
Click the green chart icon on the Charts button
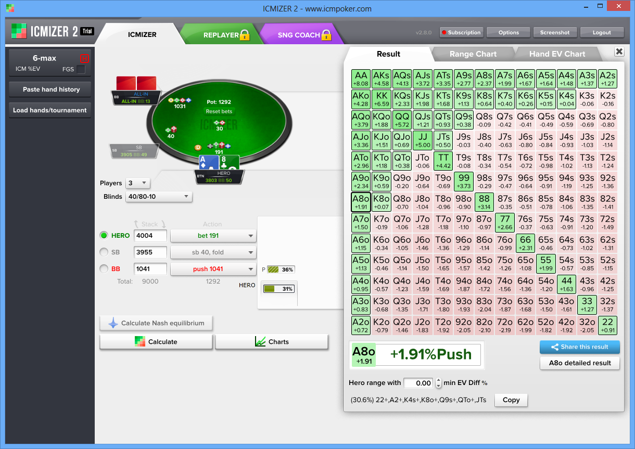260,342
